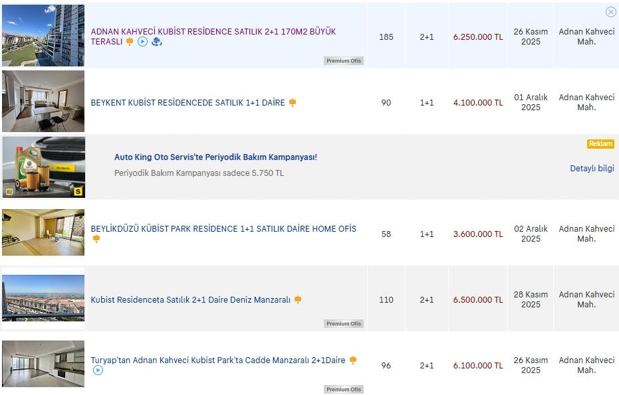Viewport: 619px width, 395px height.
Task: Click Adnan Kahveci Mah. on the last listing
Action: [586, 365]
